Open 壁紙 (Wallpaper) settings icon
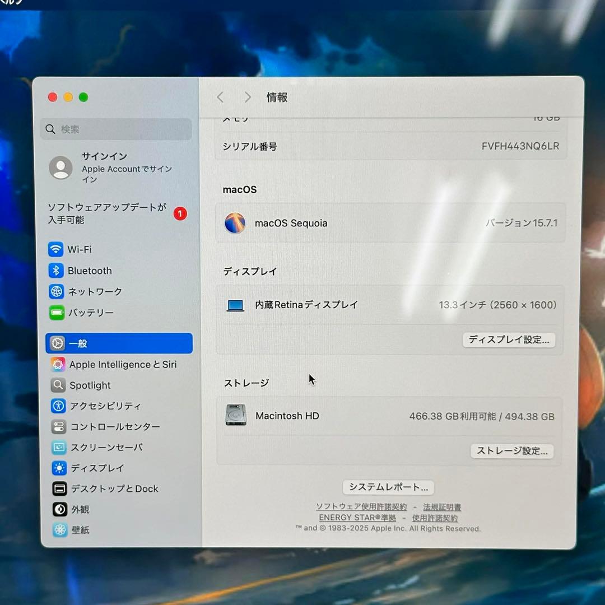The image size is (605, 605). coord(58,530)
